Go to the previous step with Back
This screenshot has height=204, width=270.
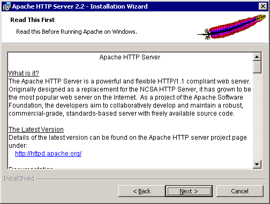coord(142,191)
